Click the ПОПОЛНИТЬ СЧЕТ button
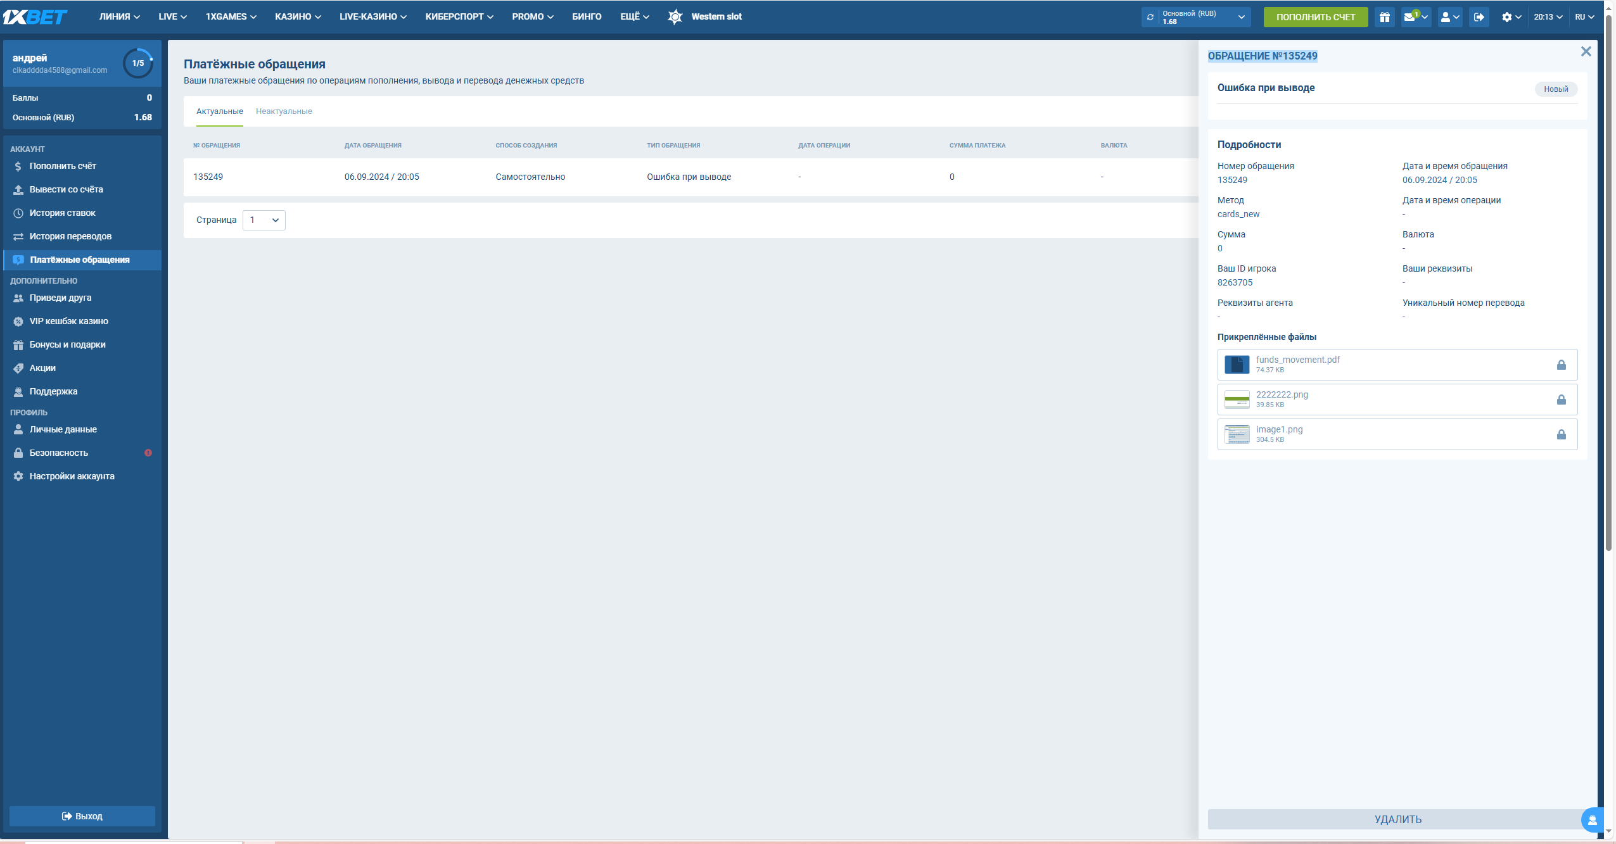The width and height of the screenshot is (1616, 844). coord(1316,17)
